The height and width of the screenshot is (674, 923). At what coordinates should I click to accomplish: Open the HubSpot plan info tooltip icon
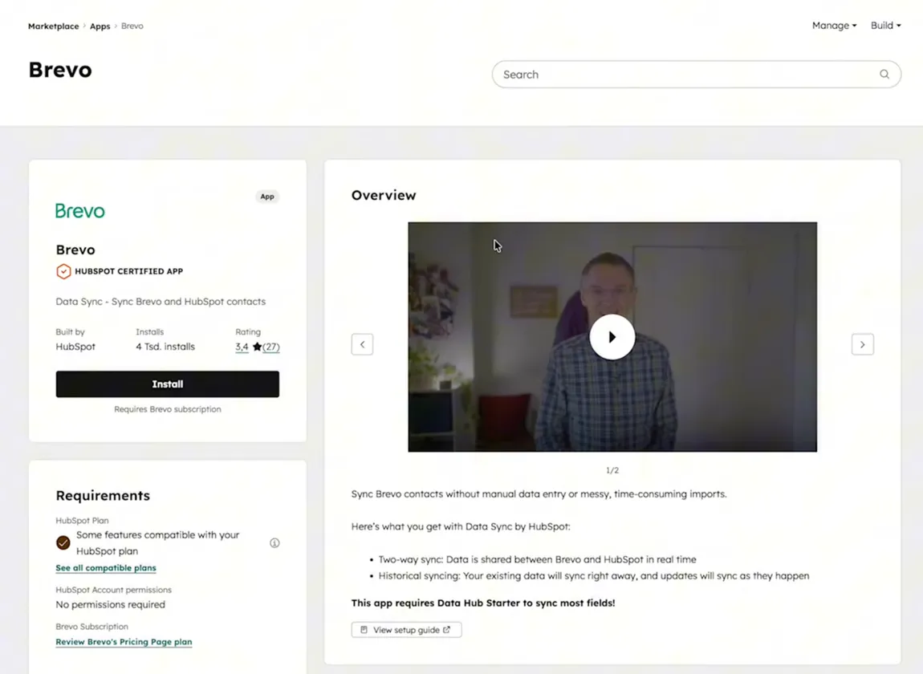point(275,542)
